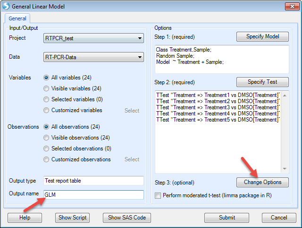Click the Treatment1 vs DMSO test line
The image size is (302, 228).
point(218,95)
